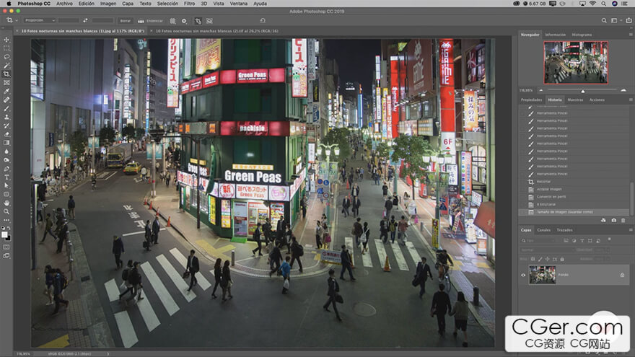Switch to the Histograma tab
This screenshot has width=635, height=357.
(582, 35)
